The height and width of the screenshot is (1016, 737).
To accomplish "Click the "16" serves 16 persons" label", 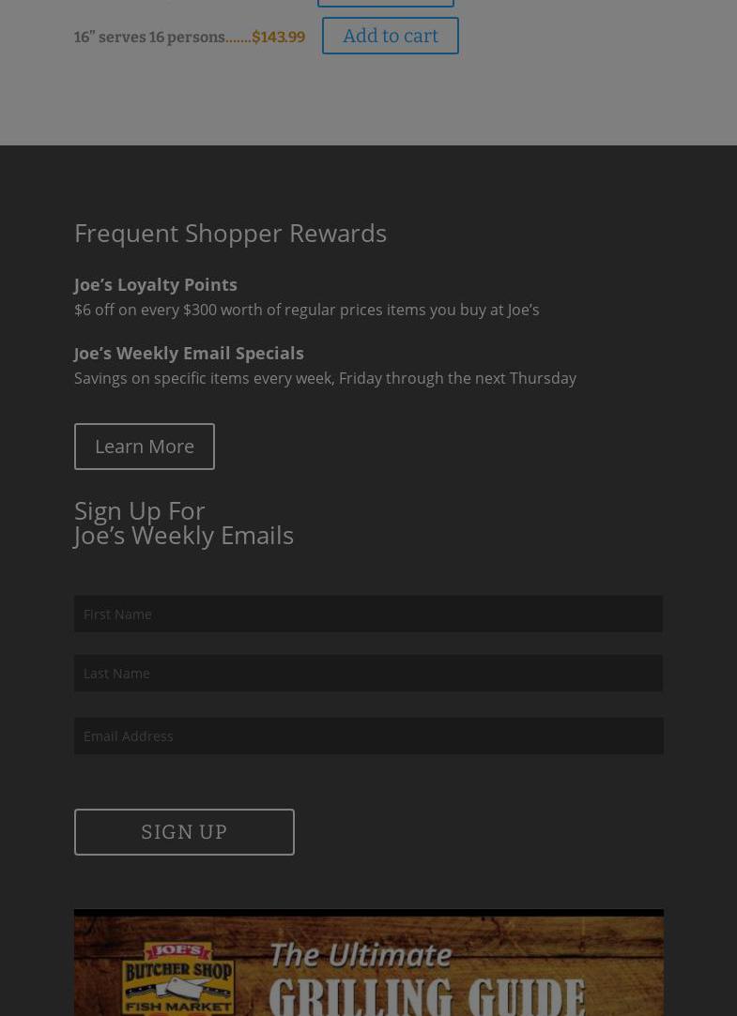I will pos(149,38).
